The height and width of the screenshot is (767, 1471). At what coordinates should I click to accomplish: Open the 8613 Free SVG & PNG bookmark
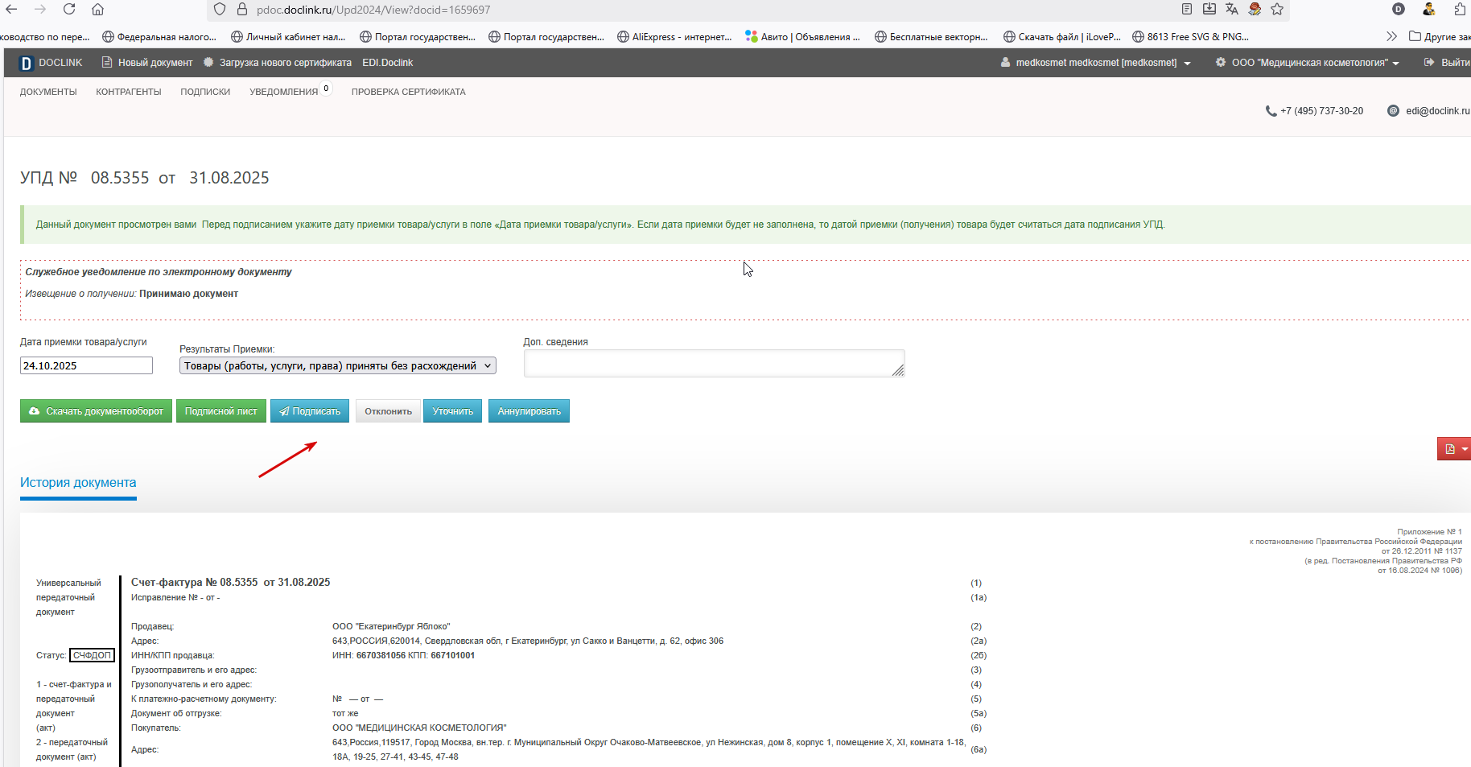1190,36
